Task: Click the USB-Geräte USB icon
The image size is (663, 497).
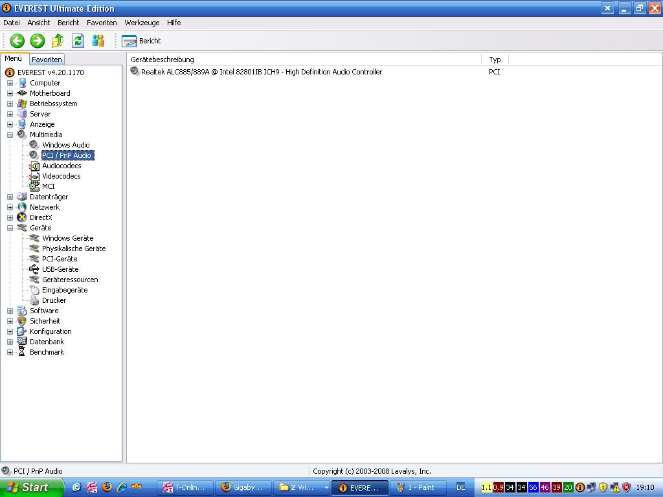Action: tap(34, 269)
